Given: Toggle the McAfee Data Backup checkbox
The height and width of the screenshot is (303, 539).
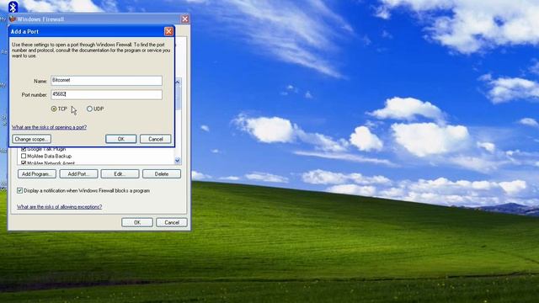Looking at the screenshot, I should pos(24,156).
